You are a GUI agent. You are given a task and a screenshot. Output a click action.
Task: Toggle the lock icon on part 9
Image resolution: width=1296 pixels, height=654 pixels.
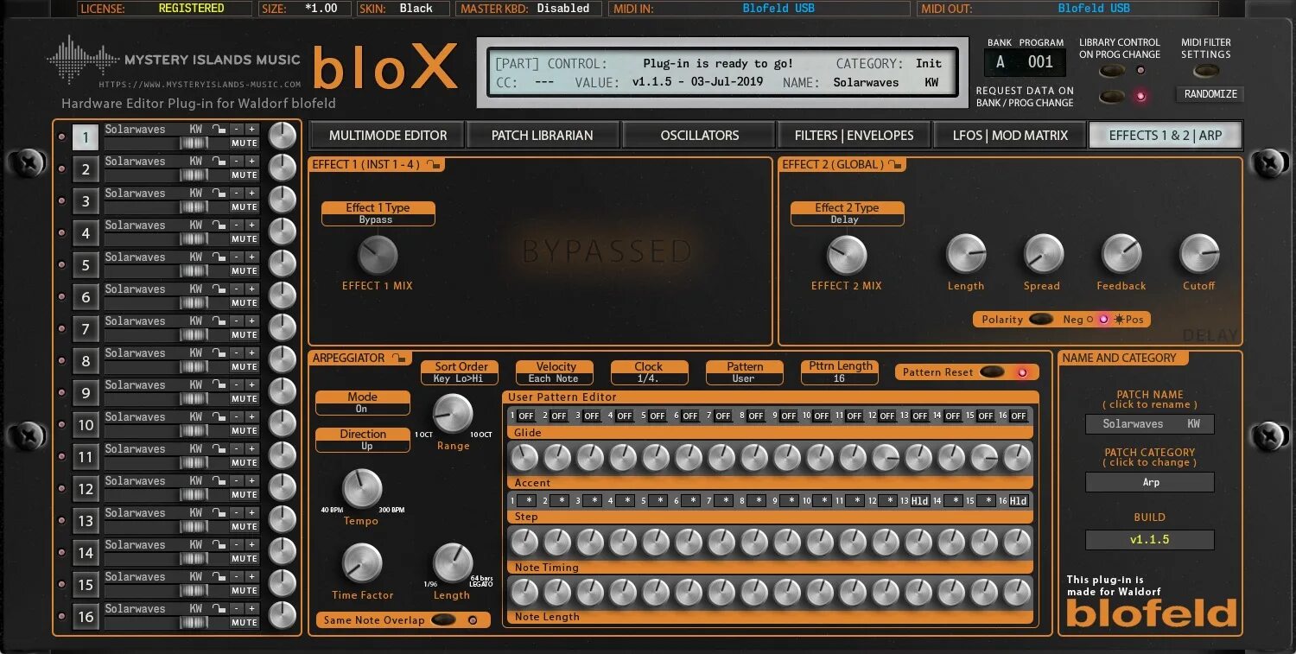[220, 385]
